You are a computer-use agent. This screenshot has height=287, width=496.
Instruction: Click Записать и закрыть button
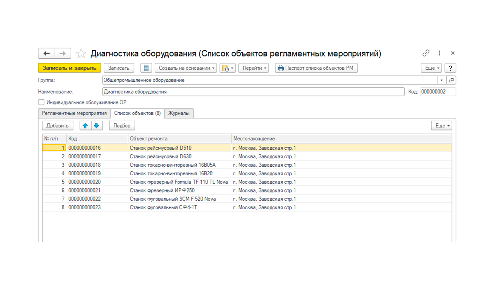click(x=69, y=68)
